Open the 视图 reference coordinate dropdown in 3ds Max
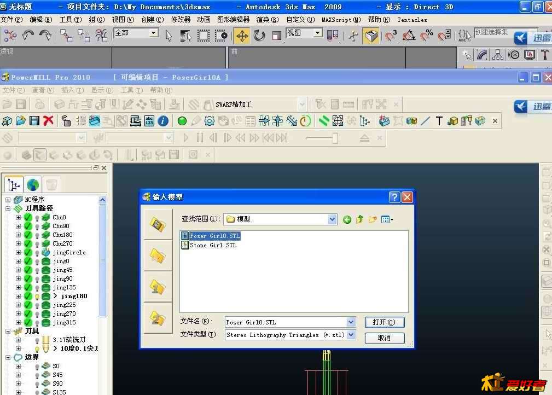552x395 pixels. pyautogui.click(x=317, y=33)
